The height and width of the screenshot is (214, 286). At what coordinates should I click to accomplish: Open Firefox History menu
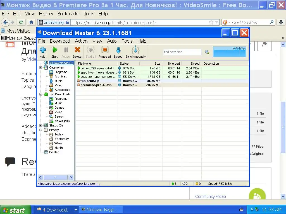tap(46, 14)
